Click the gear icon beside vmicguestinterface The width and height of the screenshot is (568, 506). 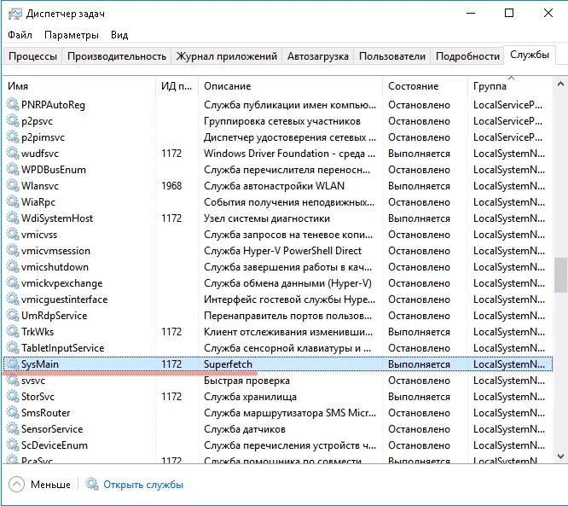coord(13,300)
